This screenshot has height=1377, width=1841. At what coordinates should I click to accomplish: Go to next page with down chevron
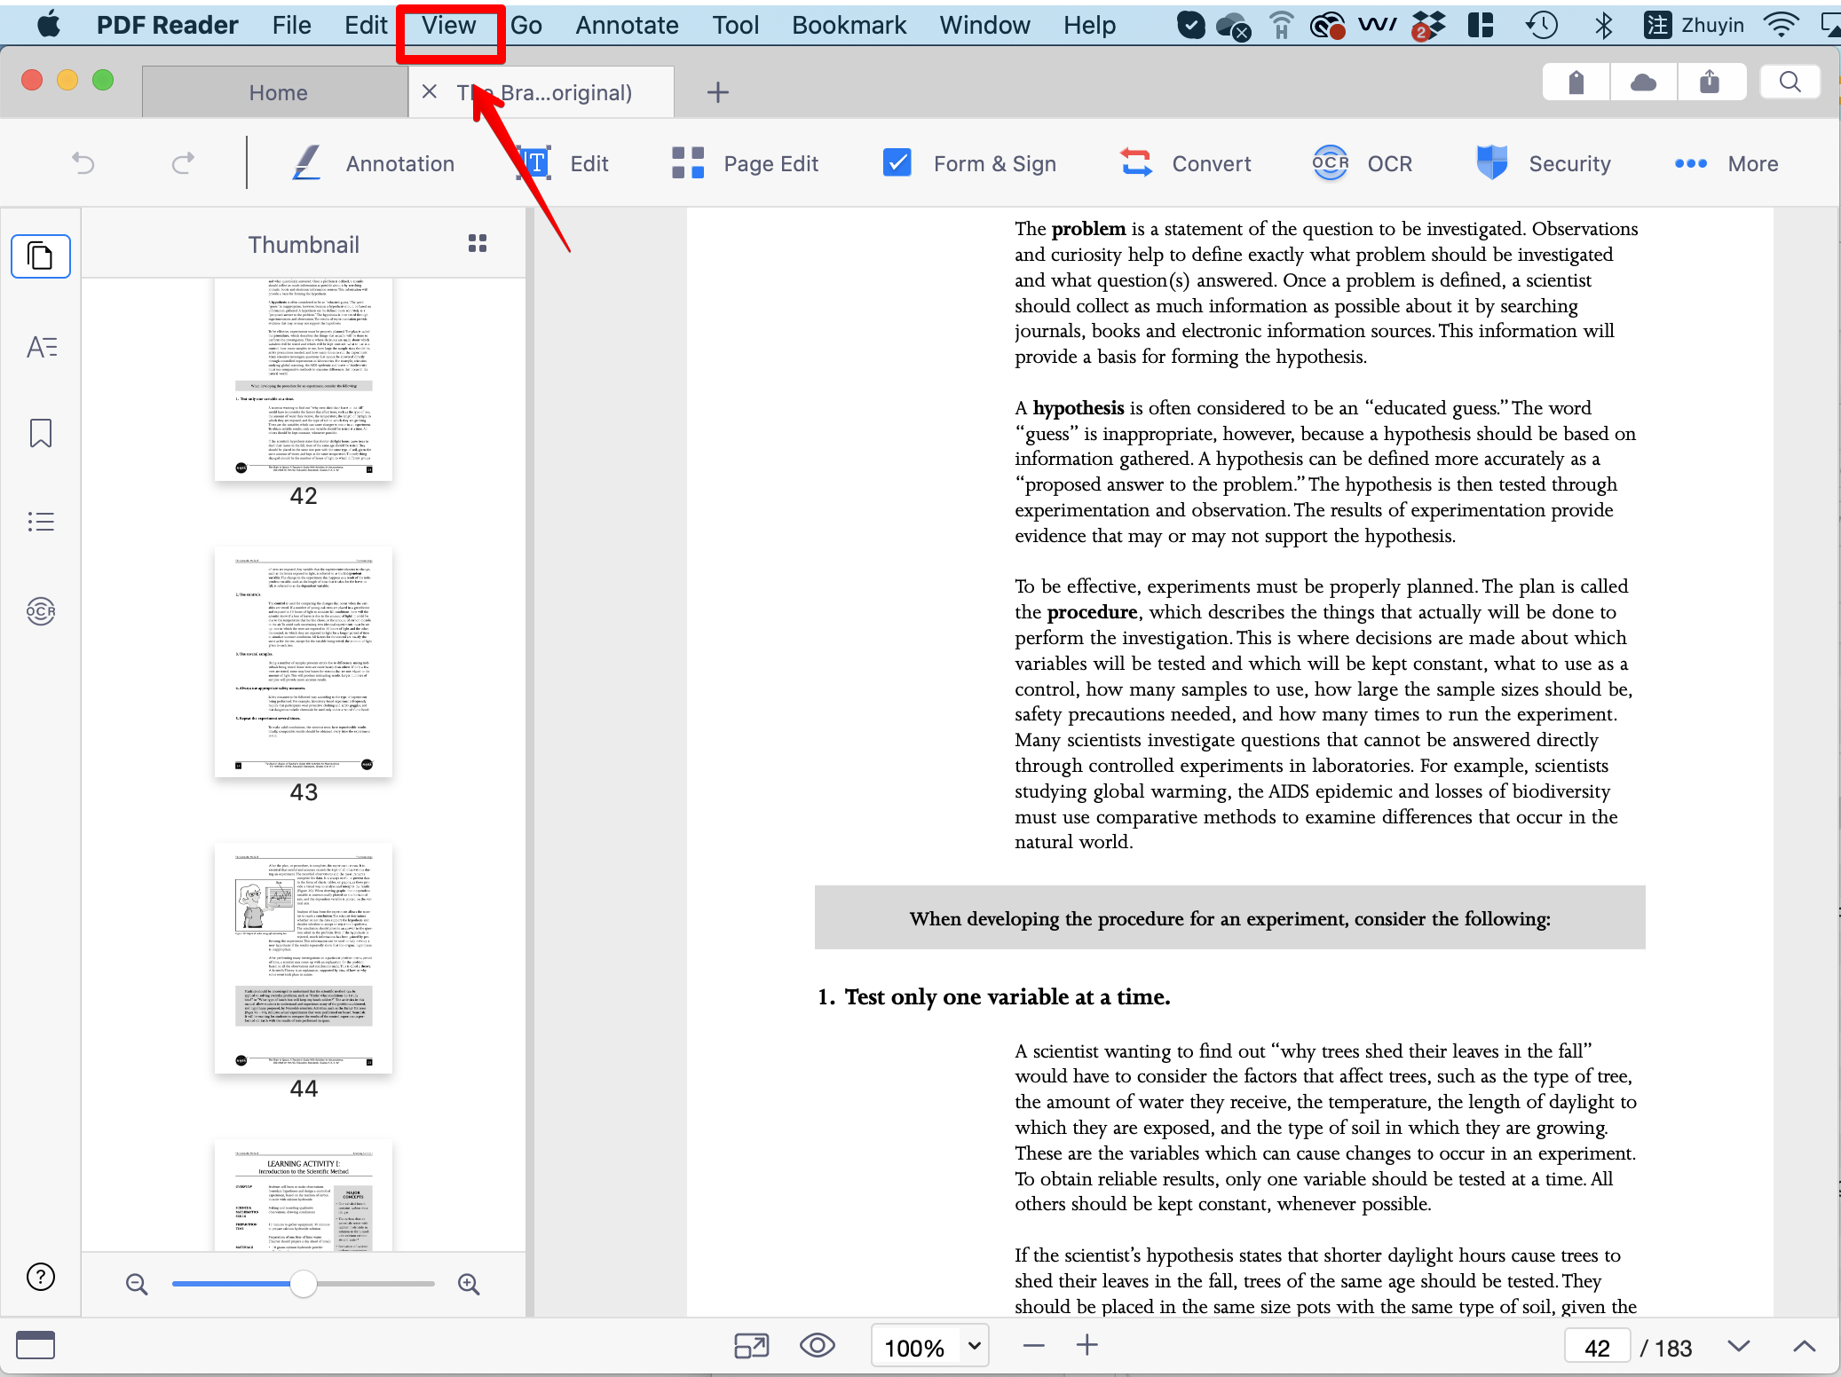tap(1738, 1346)
